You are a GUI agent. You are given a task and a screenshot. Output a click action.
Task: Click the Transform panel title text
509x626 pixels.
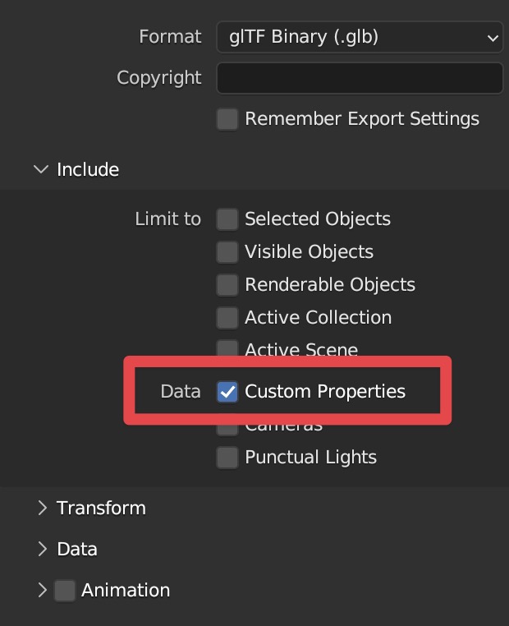pyautogui.click(x=101, y=508)
